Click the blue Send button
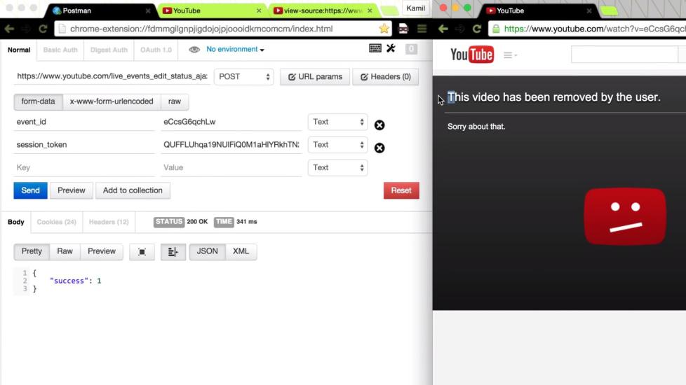The image size is (686, 385). [30, 191]
